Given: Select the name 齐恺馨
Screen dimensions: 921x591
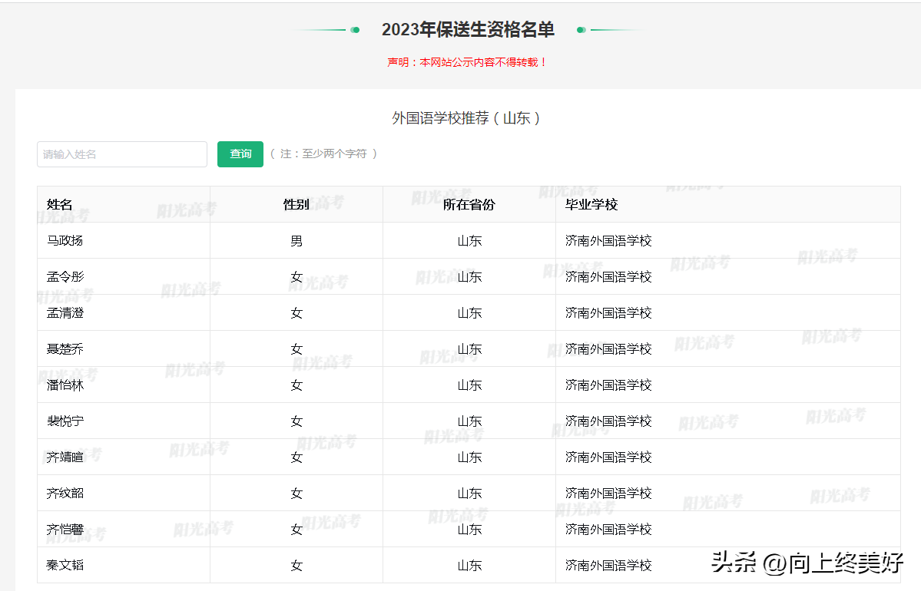Looking at the screenshot, I should [x=65, y=530].
